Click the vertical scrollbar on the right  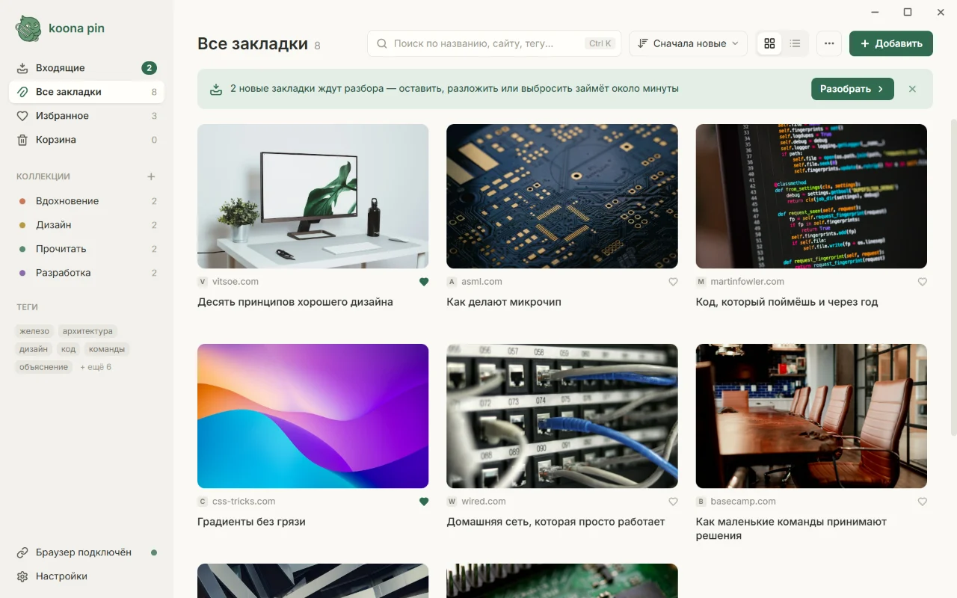tap(953, 277)
